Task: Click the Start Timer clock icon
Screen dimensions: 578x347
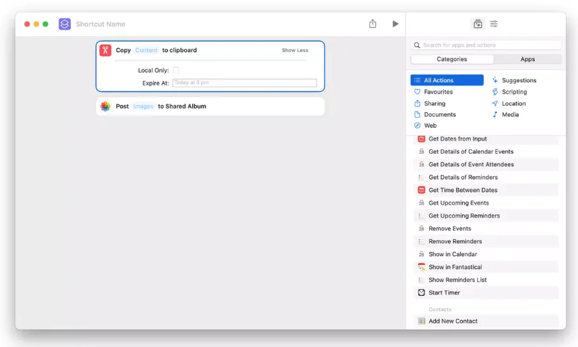Action: click(421, 292)
